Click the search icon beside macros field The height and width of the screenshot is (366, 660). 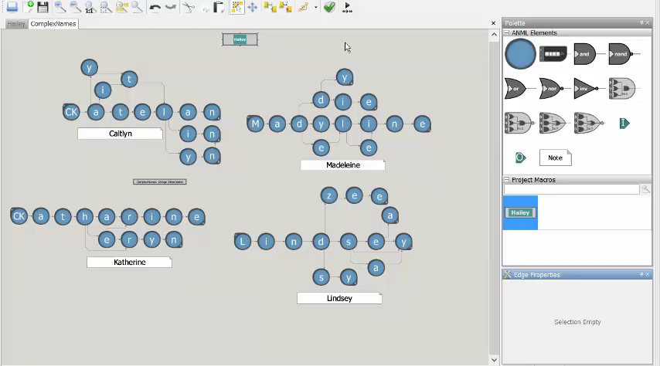645,189
